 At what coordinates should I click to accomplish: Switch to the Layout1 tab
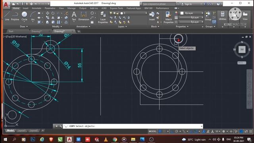[x=21, y=131]
